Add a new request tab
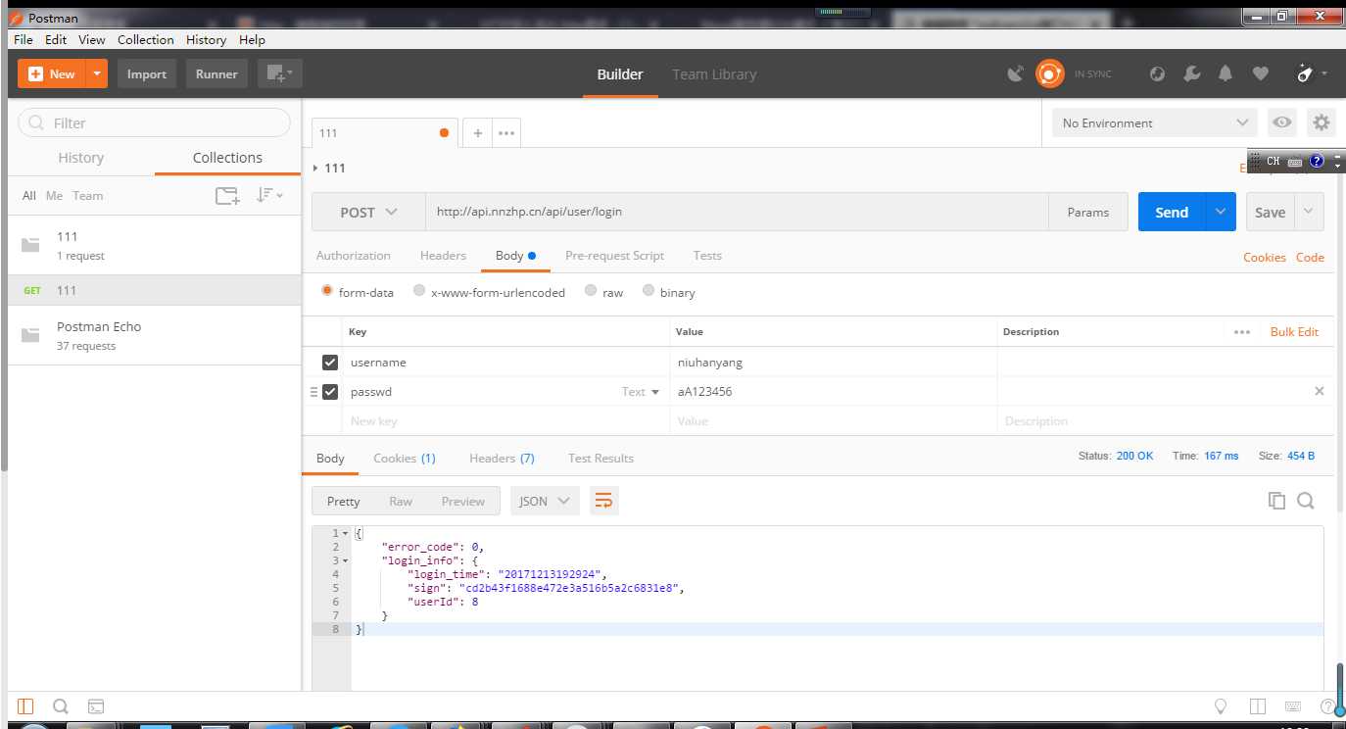 click(x=477, y=133)
